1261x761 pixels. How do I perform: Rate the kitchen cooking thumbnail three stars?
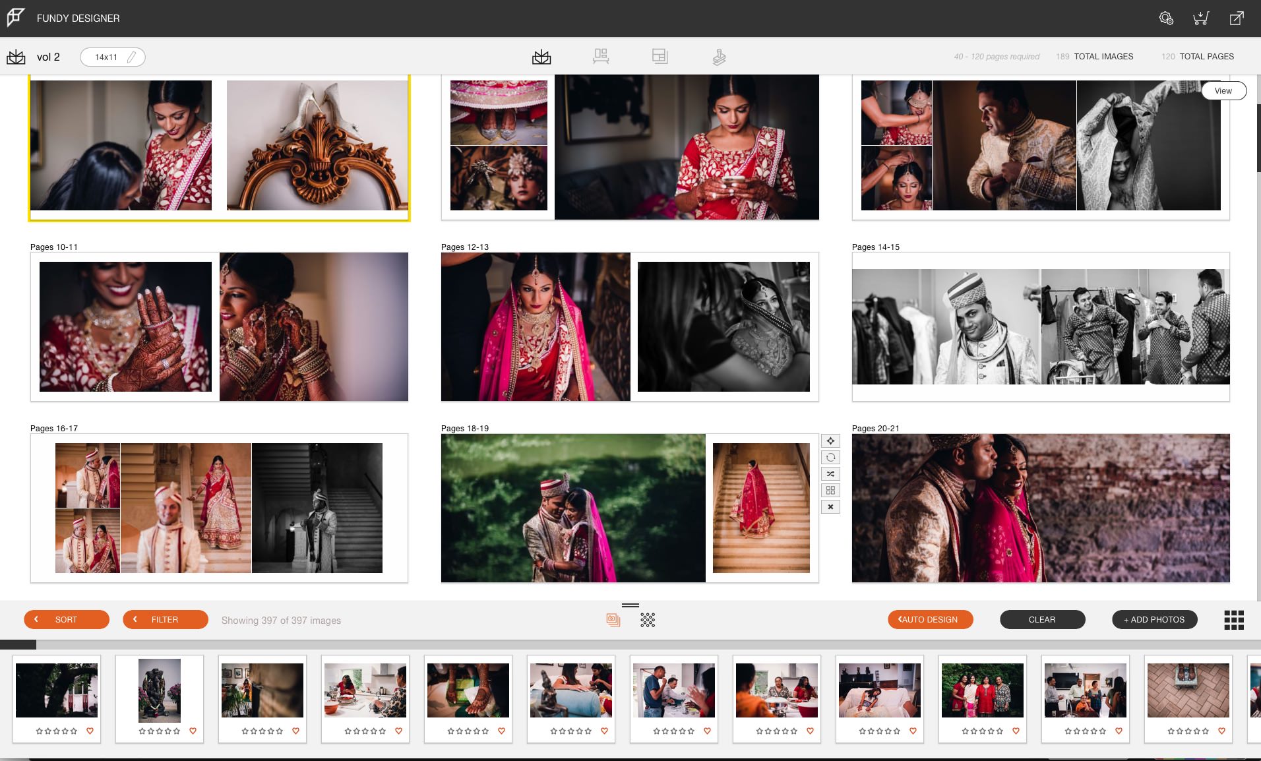[365, 731]
